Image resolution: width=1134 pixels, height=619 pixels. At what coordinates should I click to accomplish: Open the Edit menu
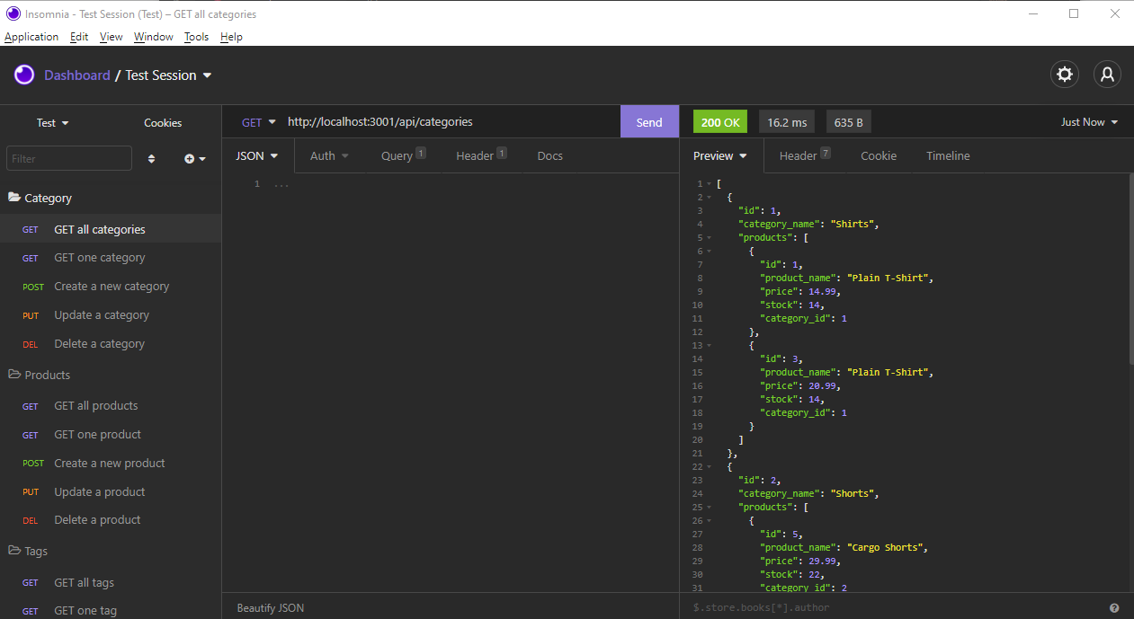[79, 37]
